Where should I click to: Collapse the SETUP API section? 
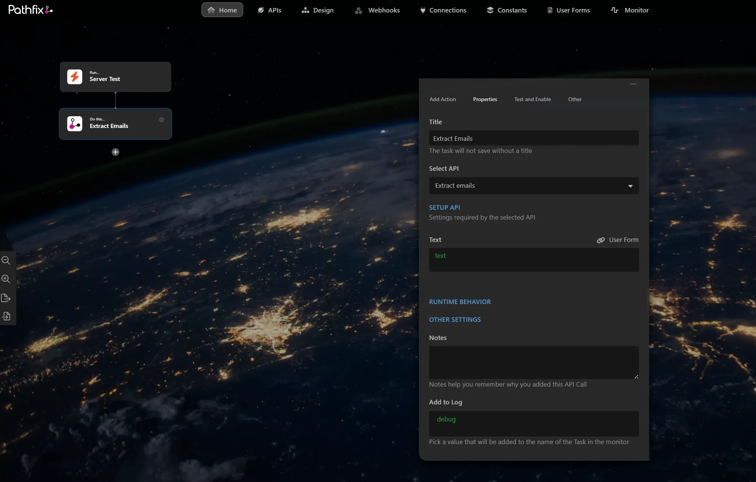pyautogui.click(x=444, y=207)
